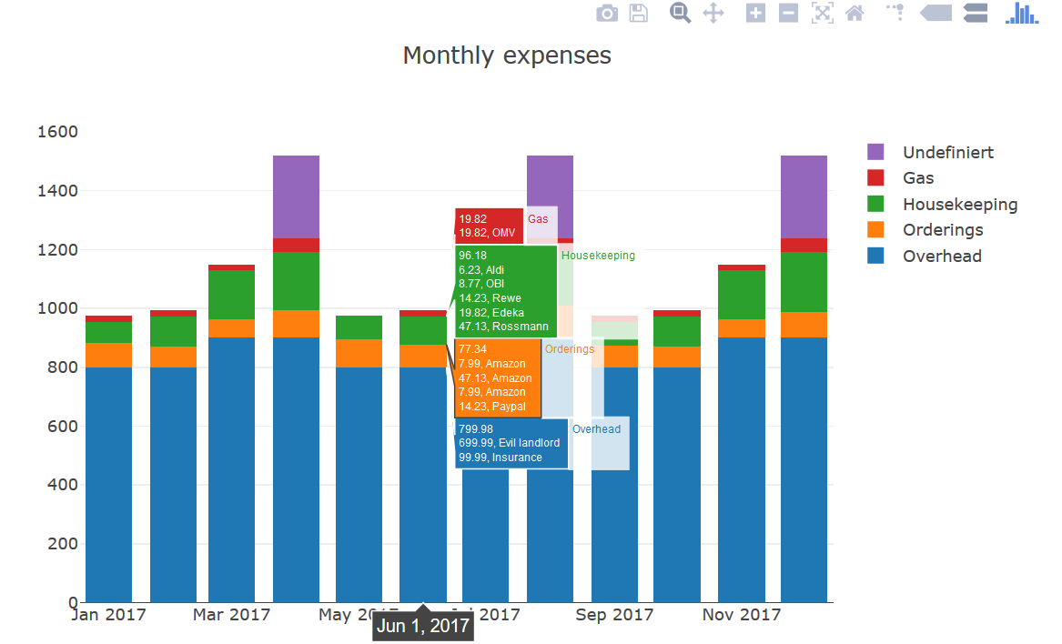Select purple Undefiniert segment of April bar
Screen dimensions: 1062x644
(296, 197)
